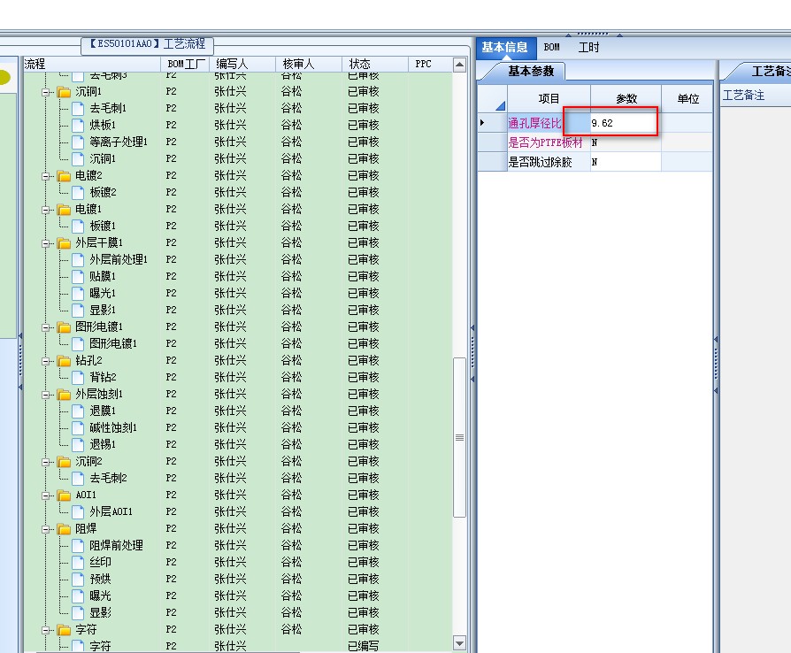Sort by the 核审人 column header
This screenshot has height=653, width=791.
[309, 64]
